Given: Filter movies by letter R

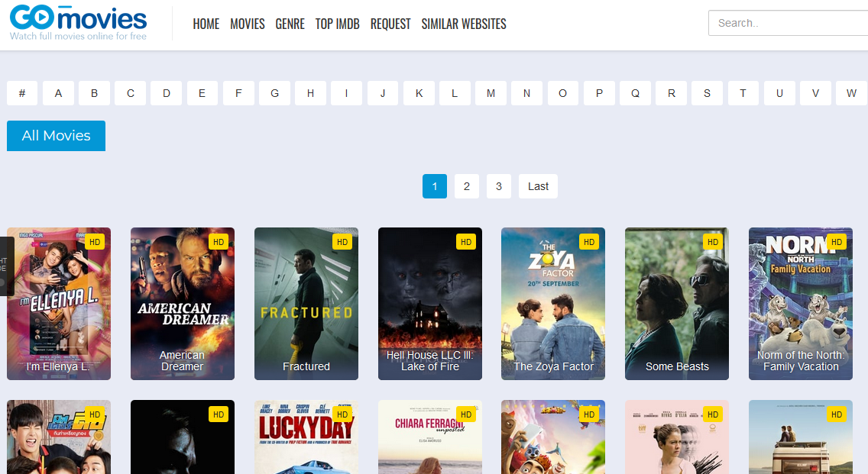Looking at the screenshot, I should 672,93.
